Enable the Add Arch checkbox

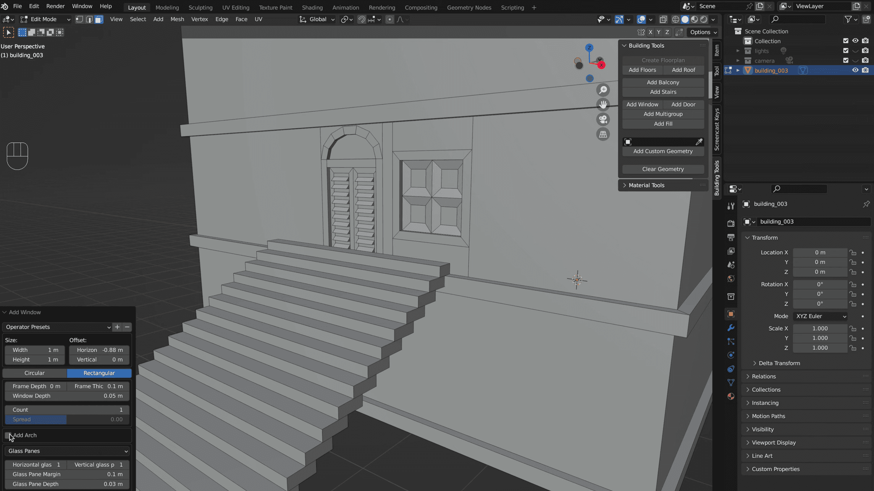pos(8,435)
